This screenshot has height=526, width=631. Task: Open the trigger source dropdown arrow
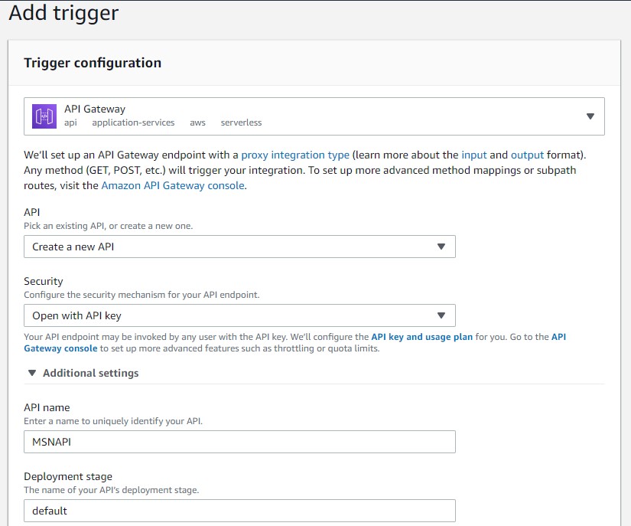[x=590, y=116]
